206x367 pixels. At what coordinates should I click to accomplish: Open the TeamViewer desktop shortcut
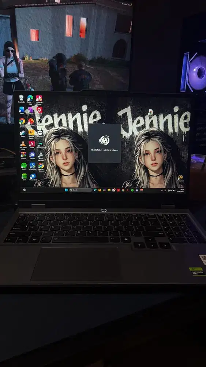coord(40,133)
